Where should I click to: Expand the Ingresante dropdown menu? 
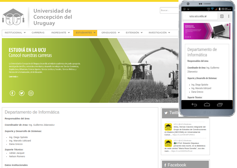(x=60, y=33)
